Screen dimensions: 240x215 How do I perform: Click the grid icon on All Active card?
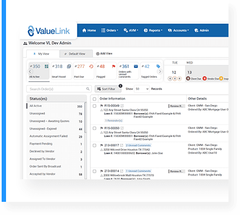[x=47, y=66]
